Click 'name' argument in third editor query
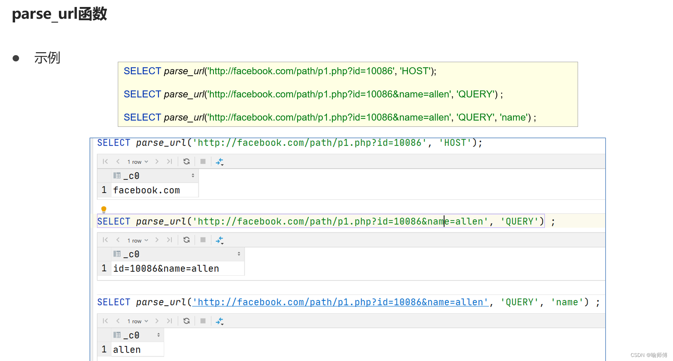Screen dimensions: 673x361 (567, 302)
